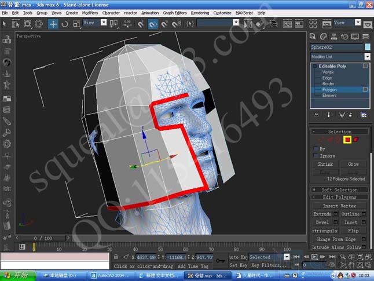Toggle the Angle Snap tool

click(153, 24)
